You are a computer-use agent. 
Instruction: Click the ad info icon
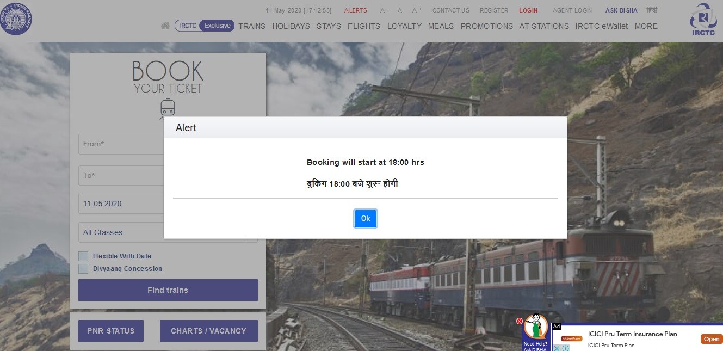(565, 348)
